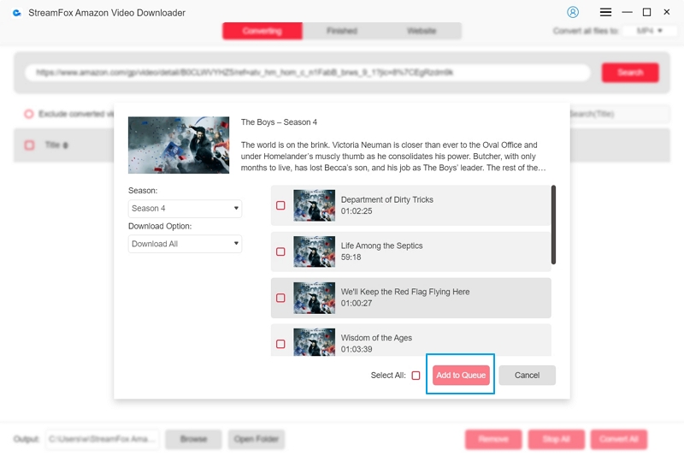Toggle Exclude converted videos option
684x456 pixels.
(29, 114)
